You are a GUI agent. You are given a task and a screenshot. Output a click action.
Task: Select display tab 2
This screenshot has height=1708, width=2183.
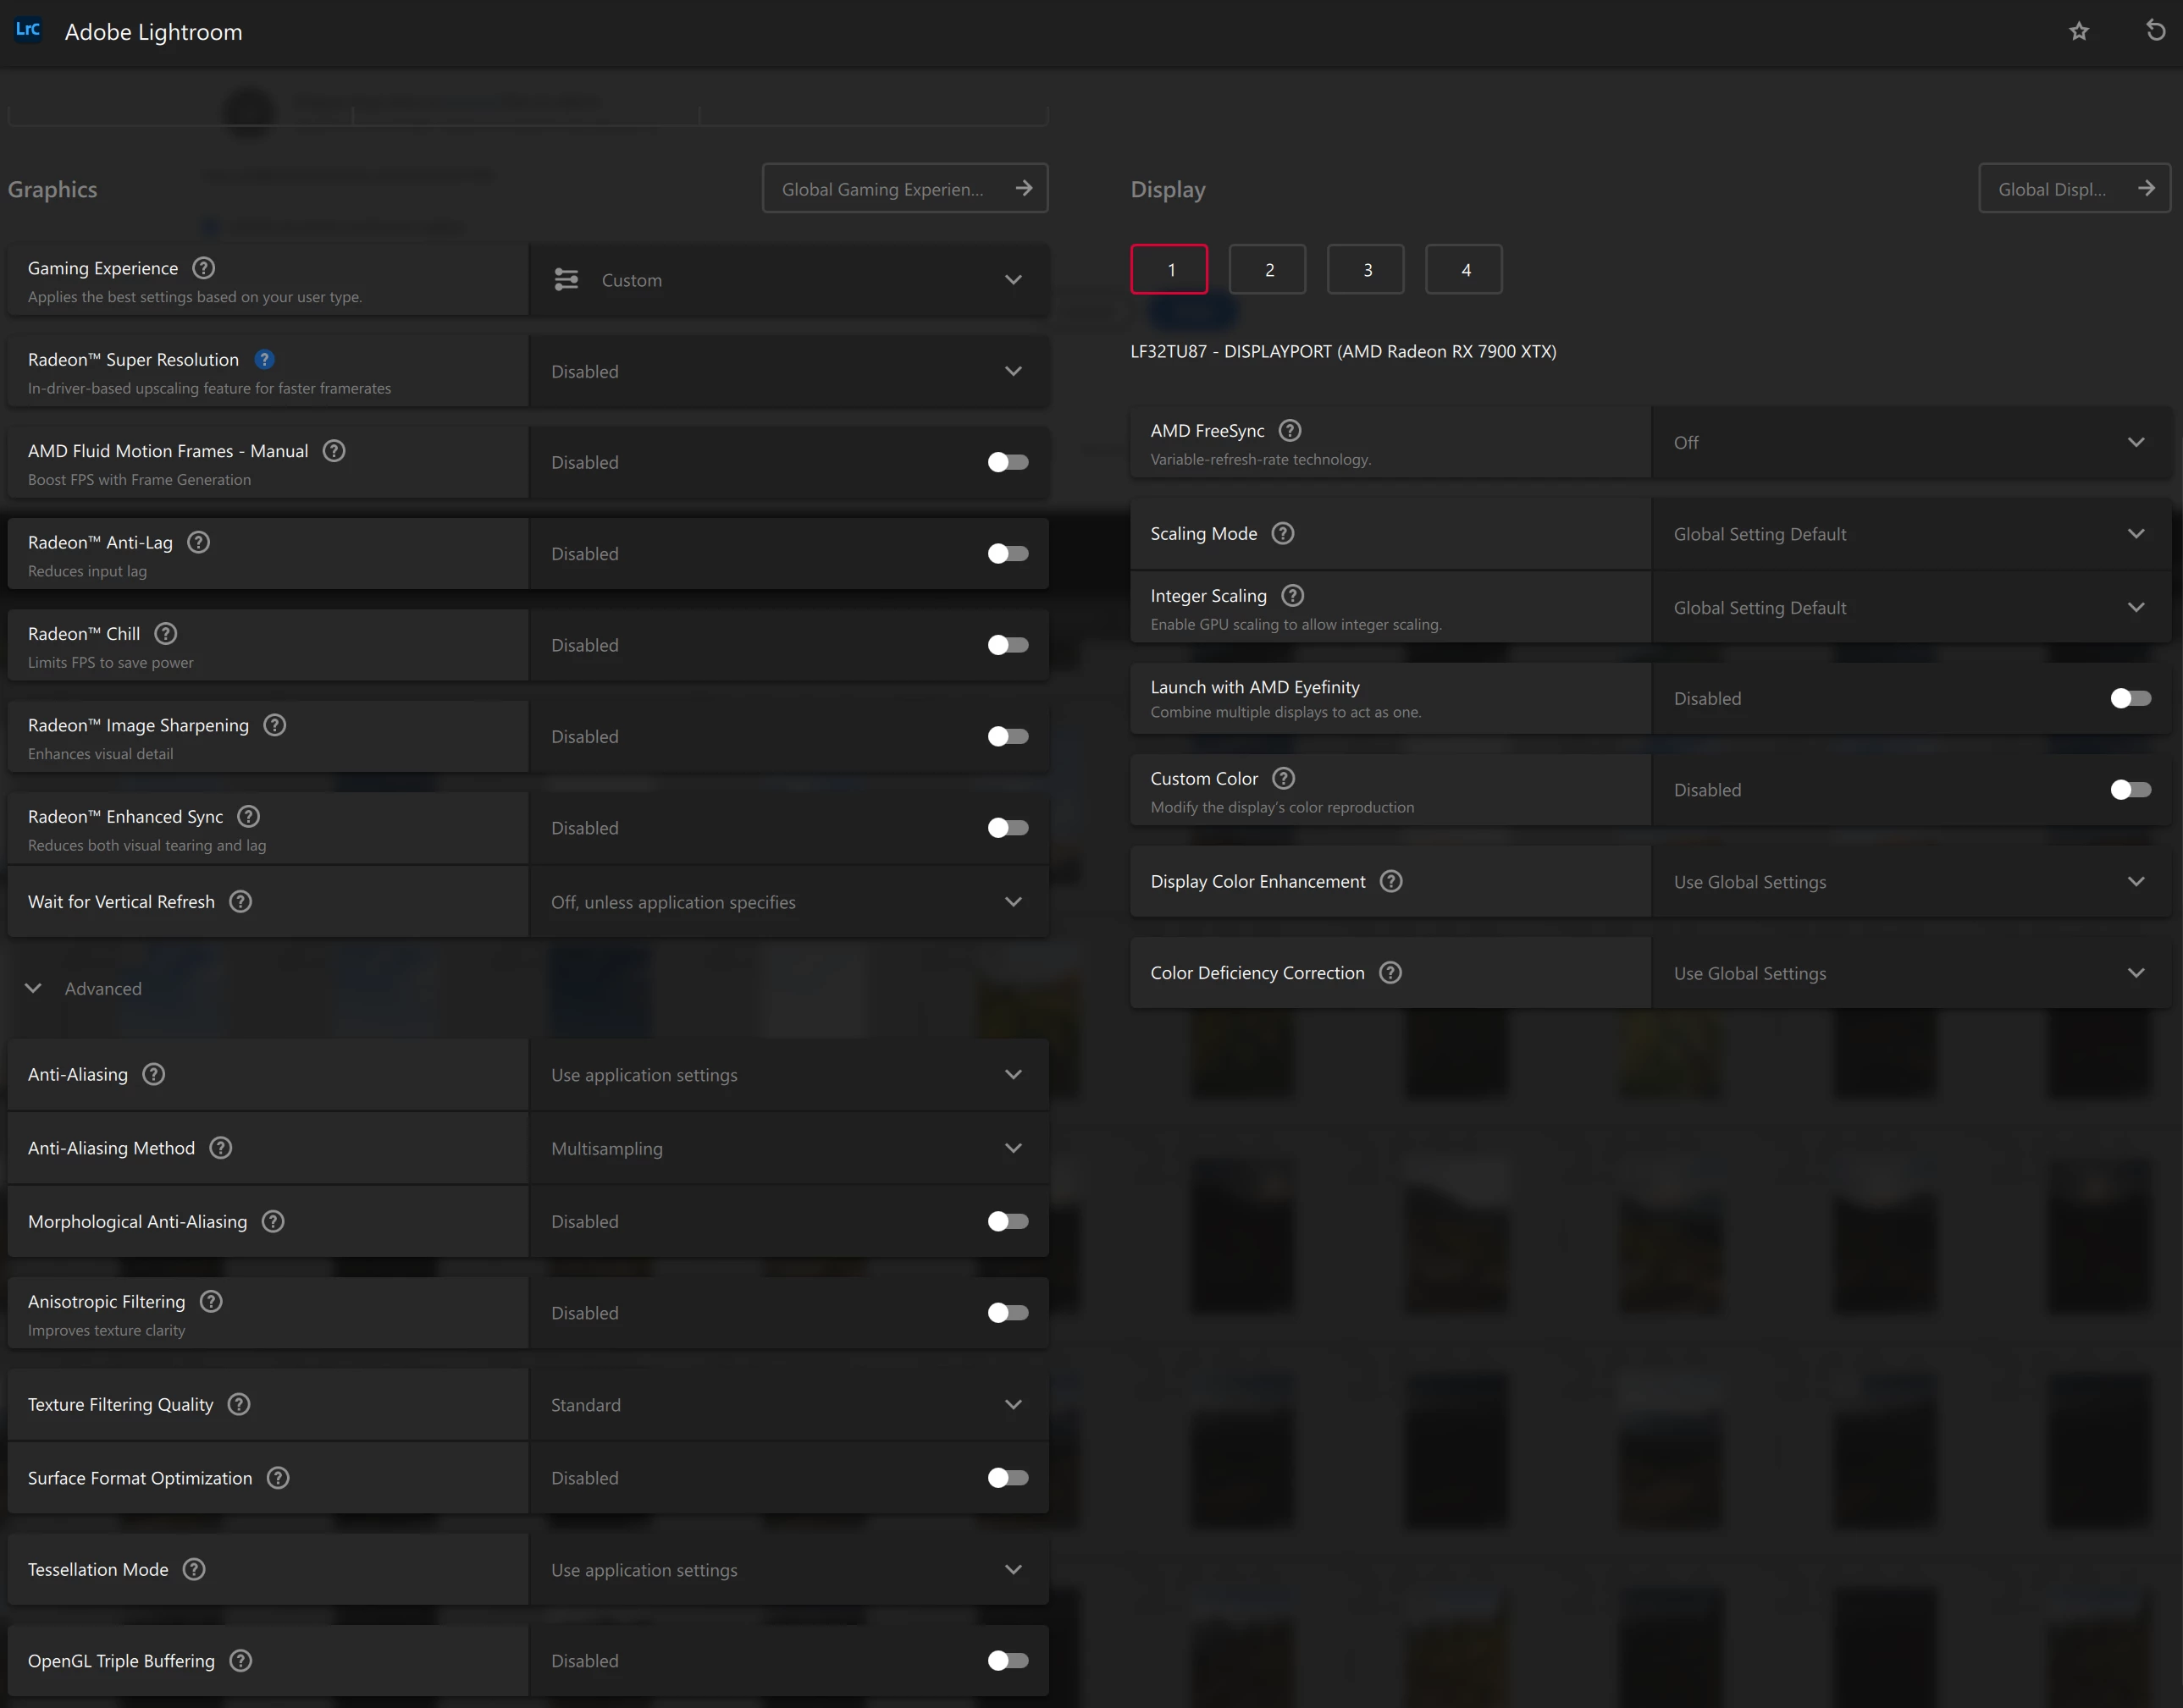pos(1268,270)
